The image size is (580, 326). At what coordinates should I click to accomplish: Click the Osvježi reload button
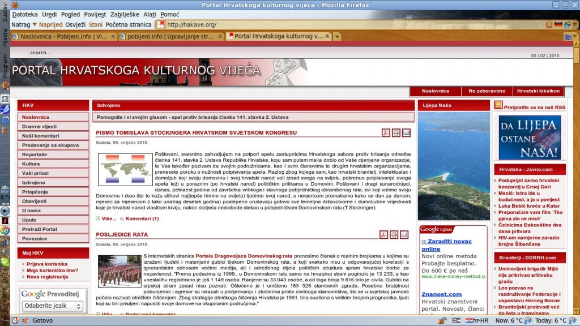(x=75, y=24)
